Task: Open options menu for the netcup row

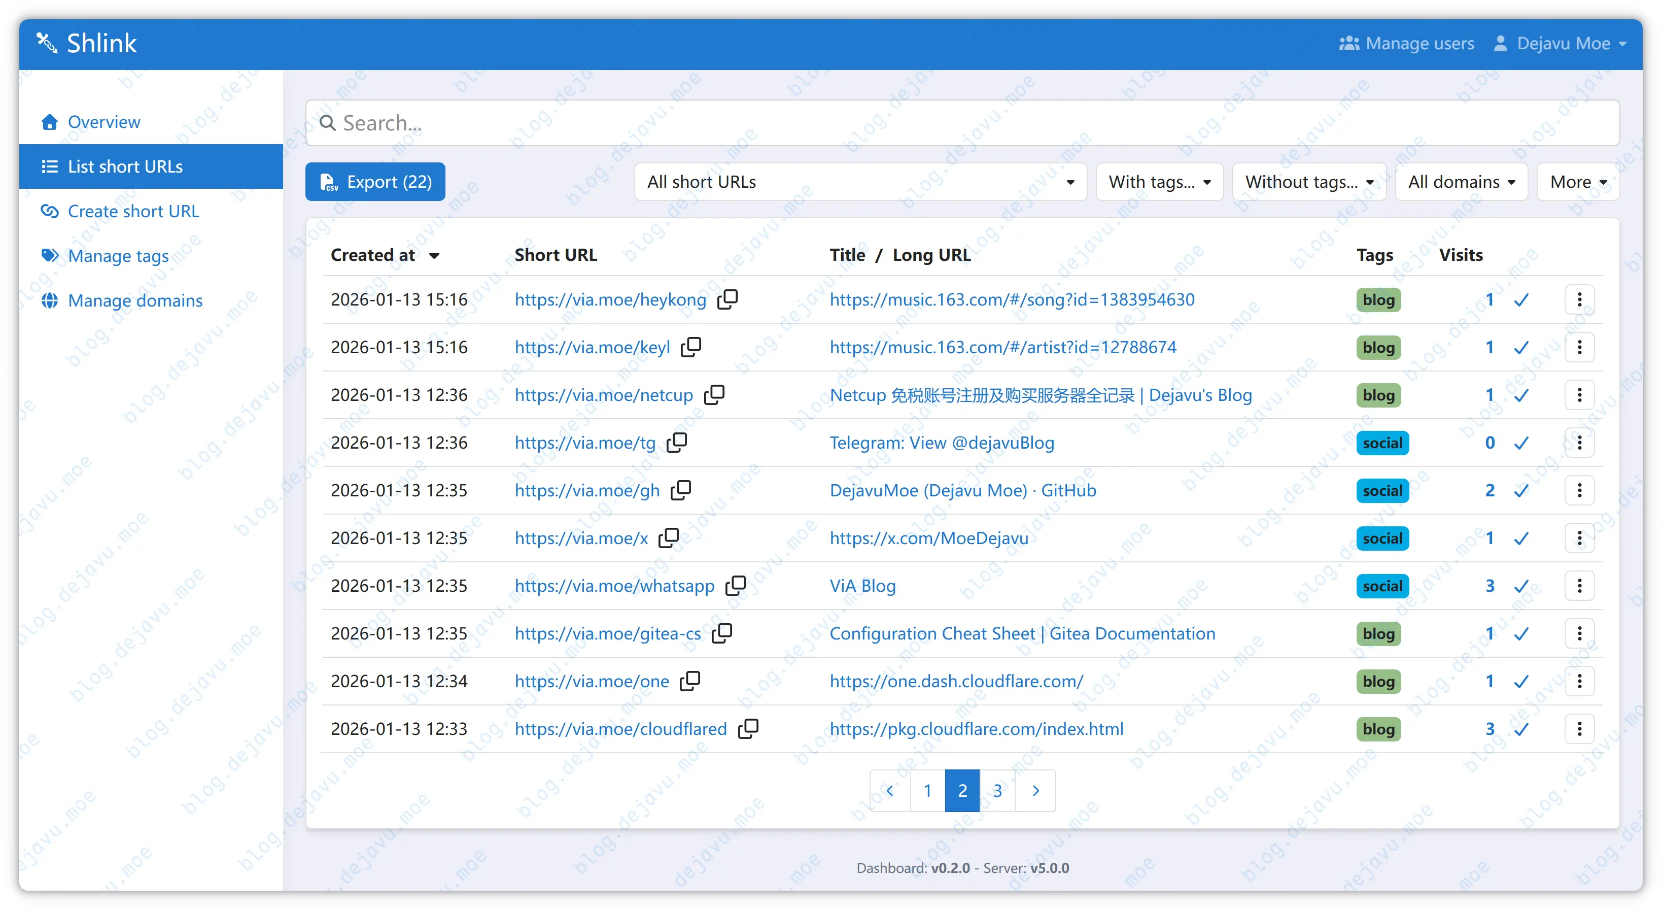Action: point(1579,395)
